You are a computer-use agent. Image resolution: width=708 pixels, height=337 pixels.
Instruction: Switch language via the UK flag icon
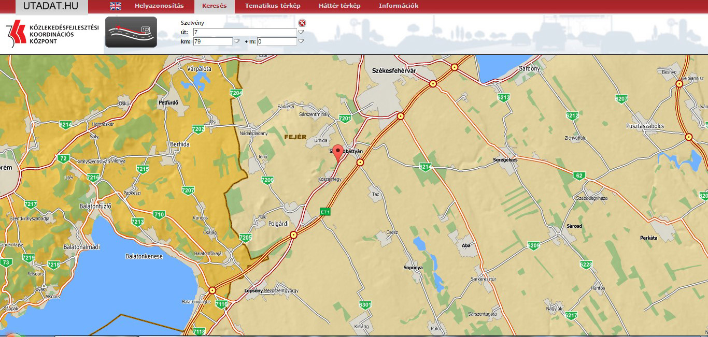tap(116, 6)
